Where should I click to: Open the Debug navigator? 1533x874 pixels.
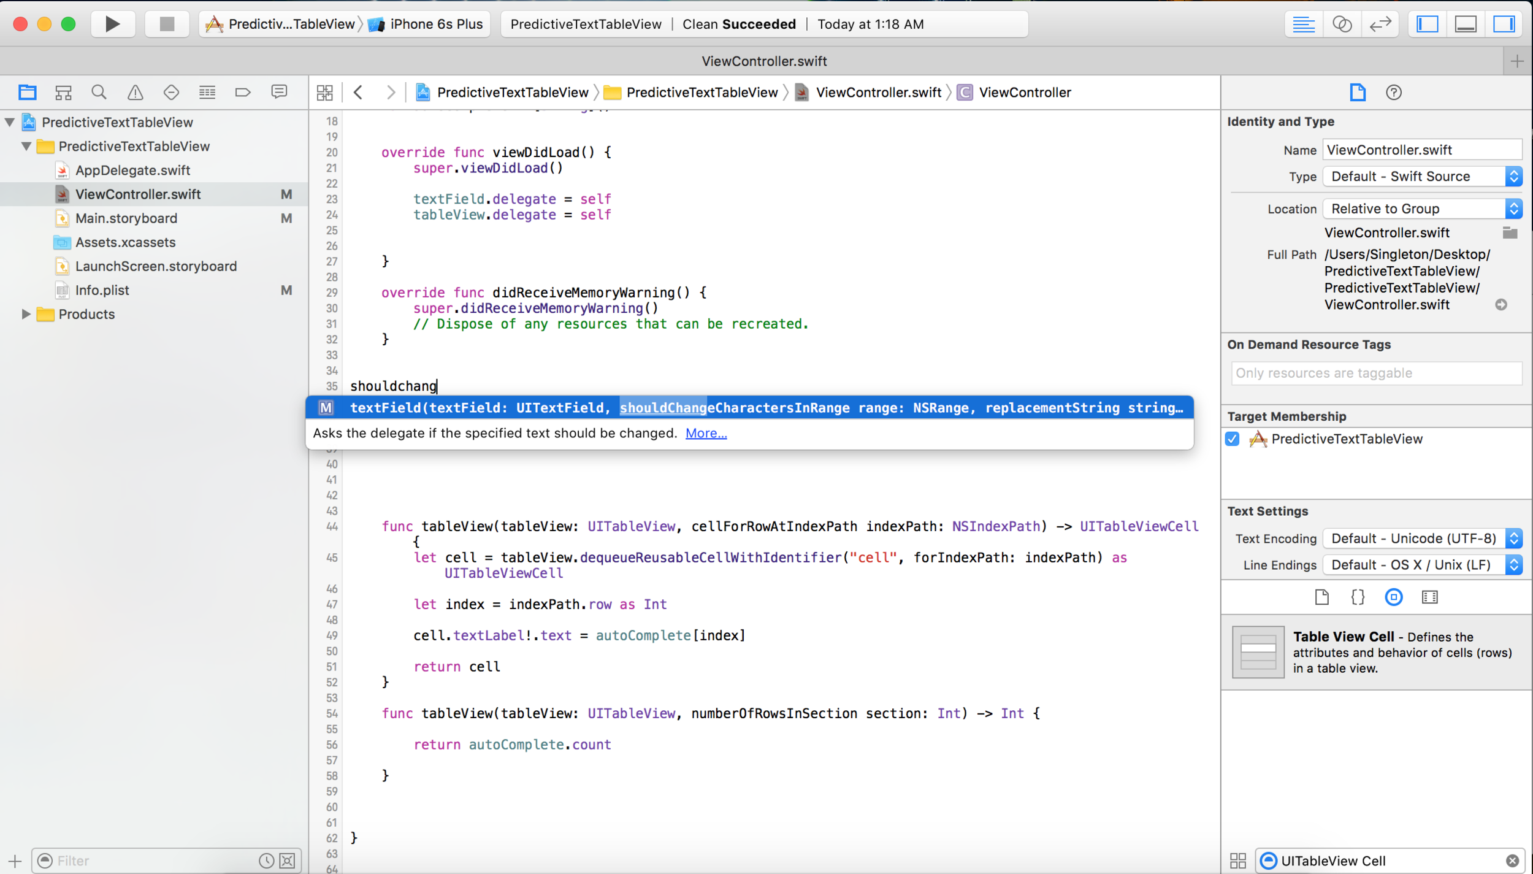pyautogui.click(x=207, y=92)
